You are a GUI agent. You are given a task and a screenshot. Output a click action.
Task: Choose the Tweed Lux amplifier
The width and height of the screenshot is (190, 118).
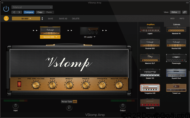click(176, 89)
